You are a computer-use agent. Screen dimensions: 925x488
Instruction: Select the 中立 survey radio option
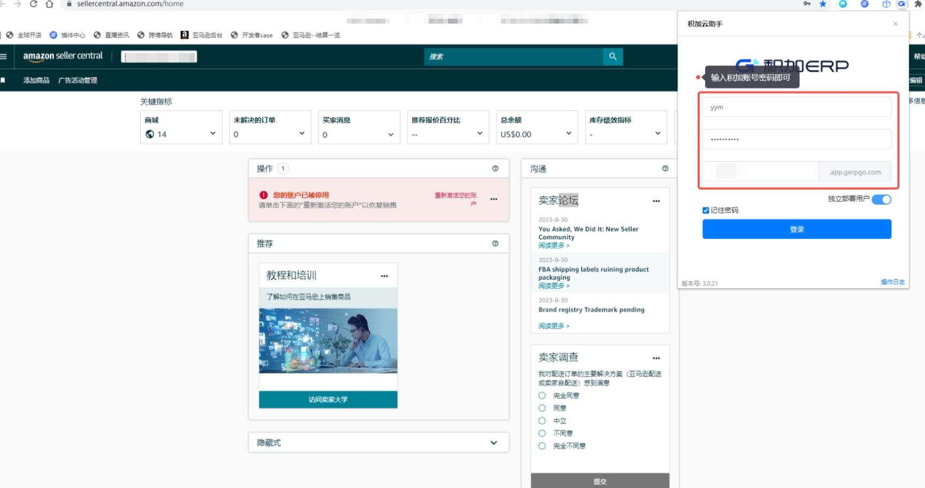pyautogui.click(x=542, y=421)
